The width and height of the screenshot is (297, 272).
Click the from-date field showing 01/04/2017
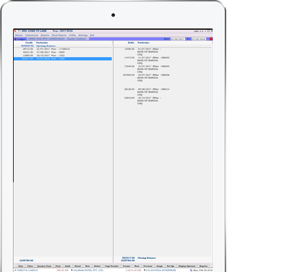point(178,39)
